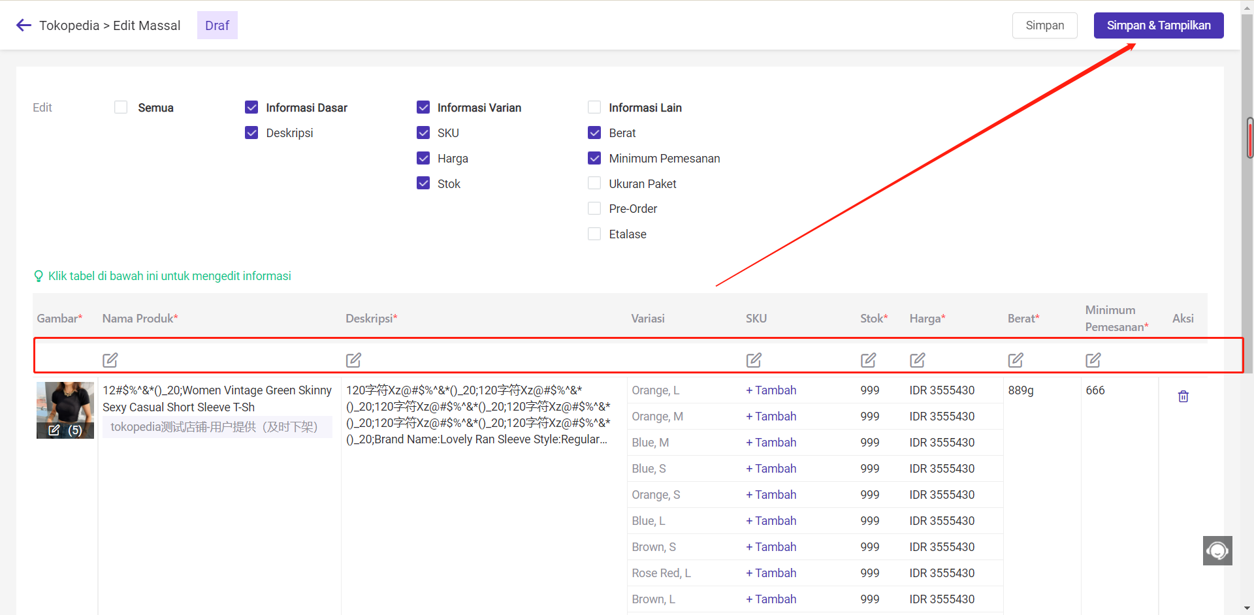Click the lightbulb tip icon
1254x615 pixels.
tap(39, 276)
